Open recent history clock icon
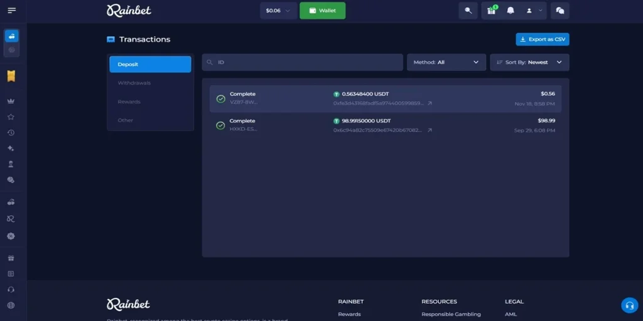The height and width of the screenshot is (321, 643). 11,133
